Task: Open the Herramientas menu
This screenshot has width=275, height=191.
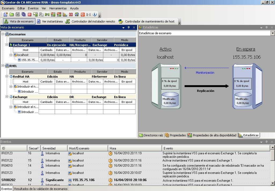Action: [58, 8]
